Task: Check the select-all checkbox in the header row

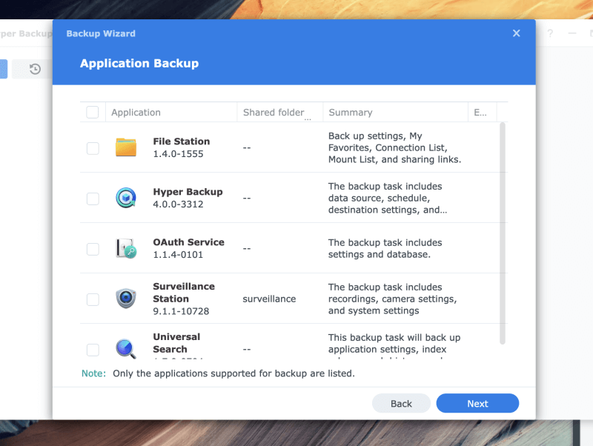Action: click(93, 111)
